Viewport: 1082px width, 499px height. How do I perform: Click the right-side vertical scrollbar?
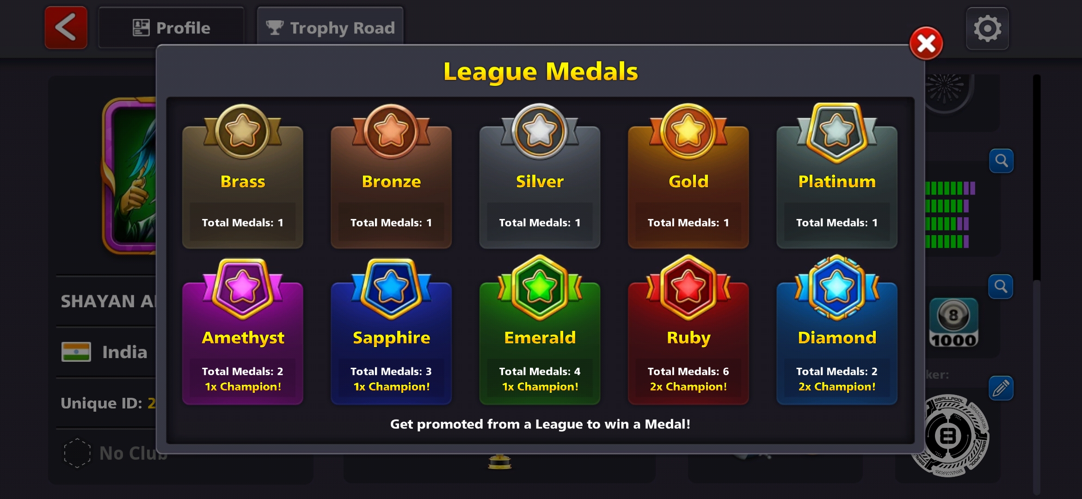point(1037,284)
